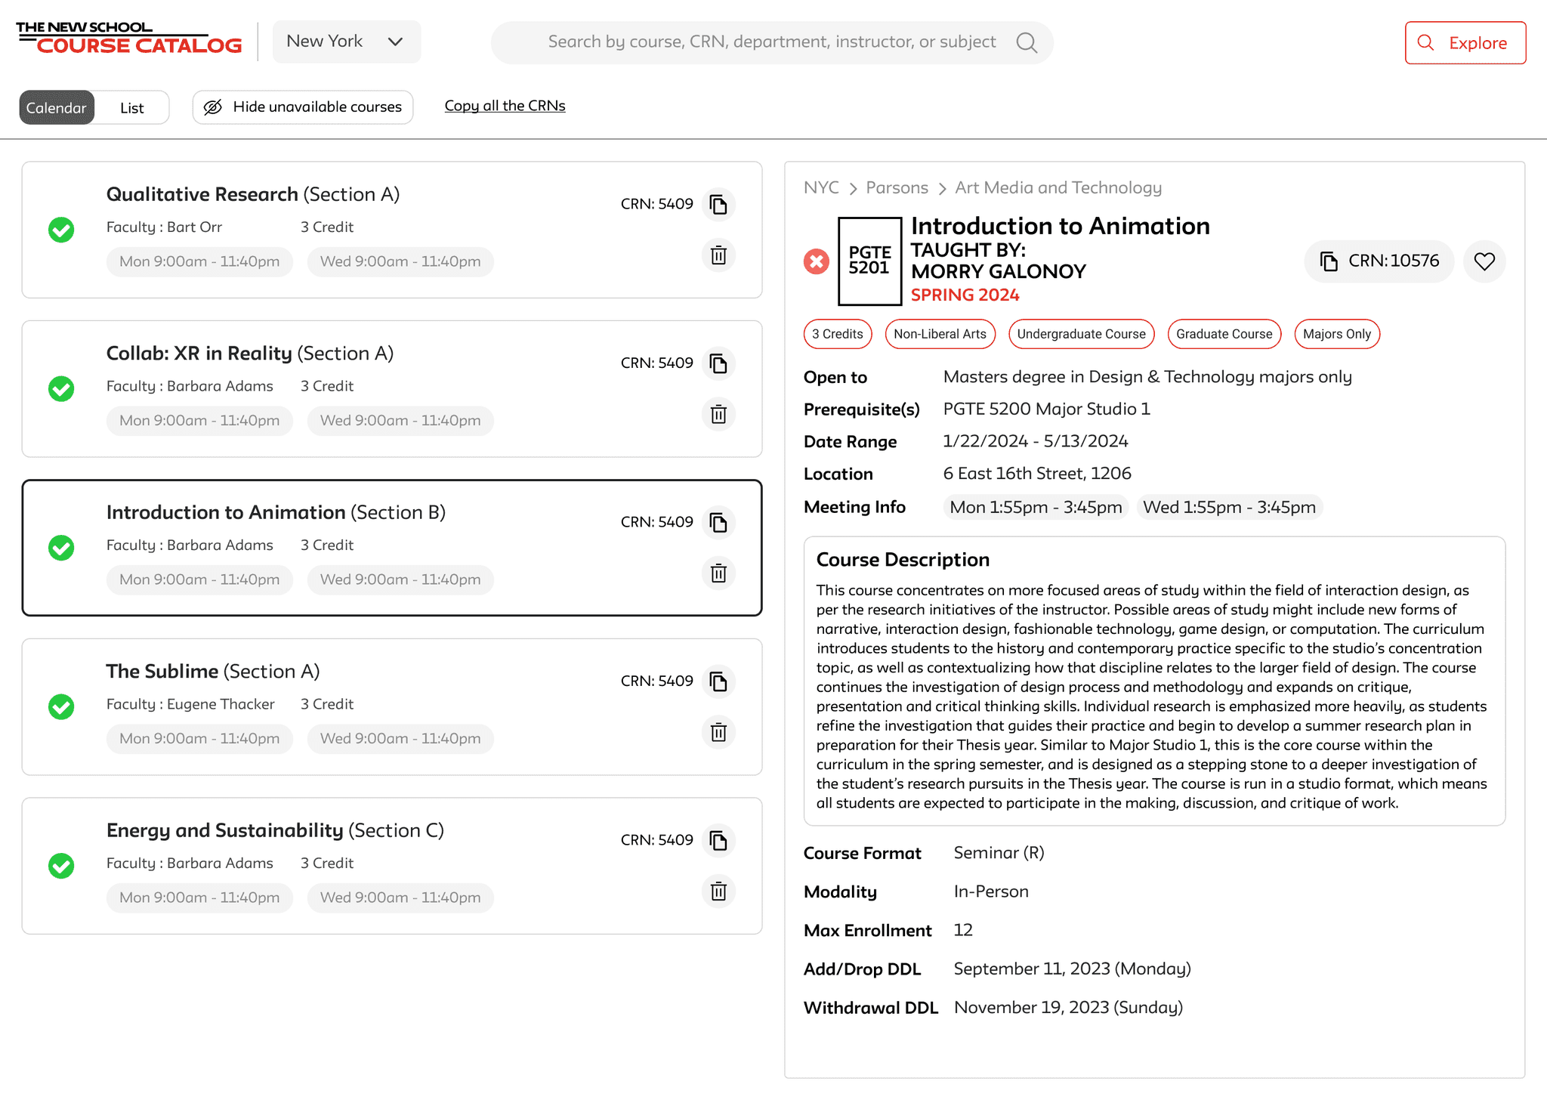Open Qualitative Research (Section A) title
Image resolution: width=1547 pixels, height=1100 pixels.
click(x=253, y=194)
